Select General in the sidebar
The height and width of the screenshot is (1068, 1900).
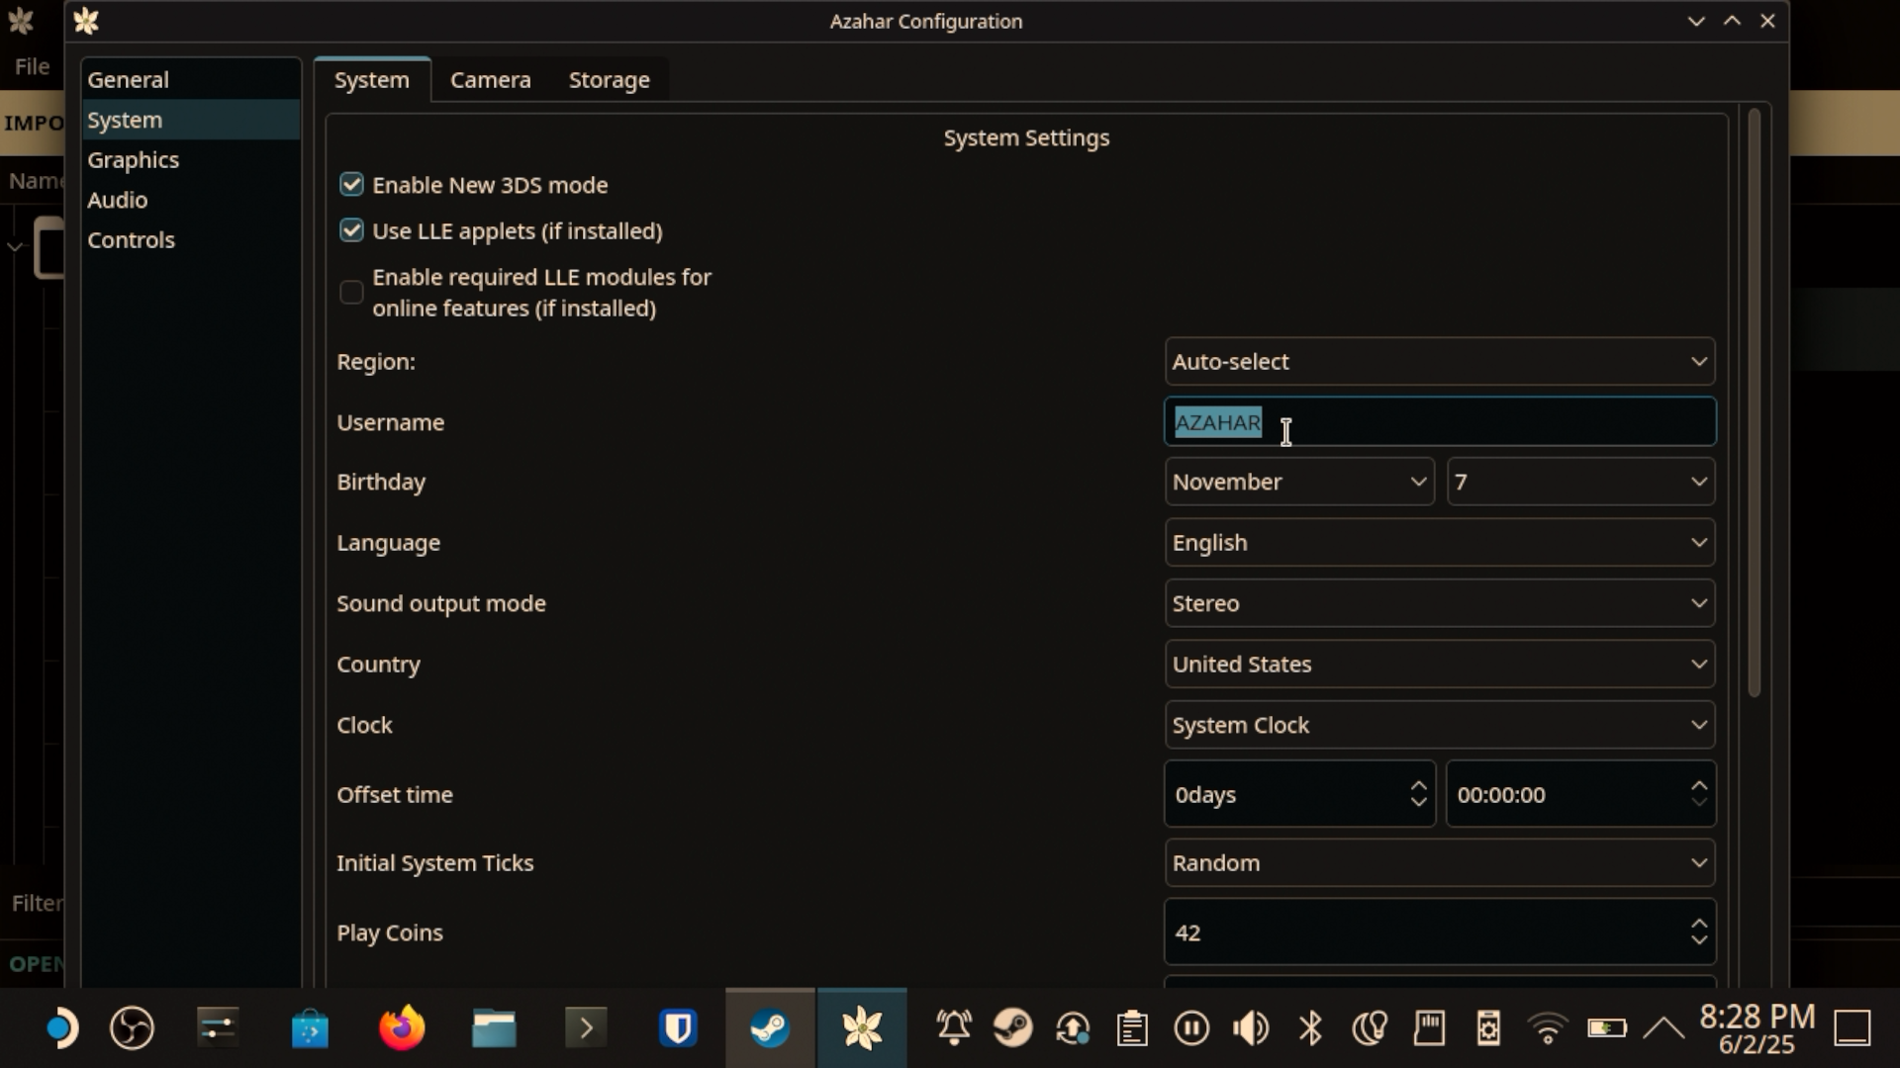pos(191,79)
